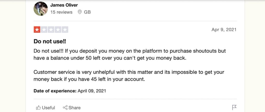
Task: Click the red first rating star
Action: 37,30
